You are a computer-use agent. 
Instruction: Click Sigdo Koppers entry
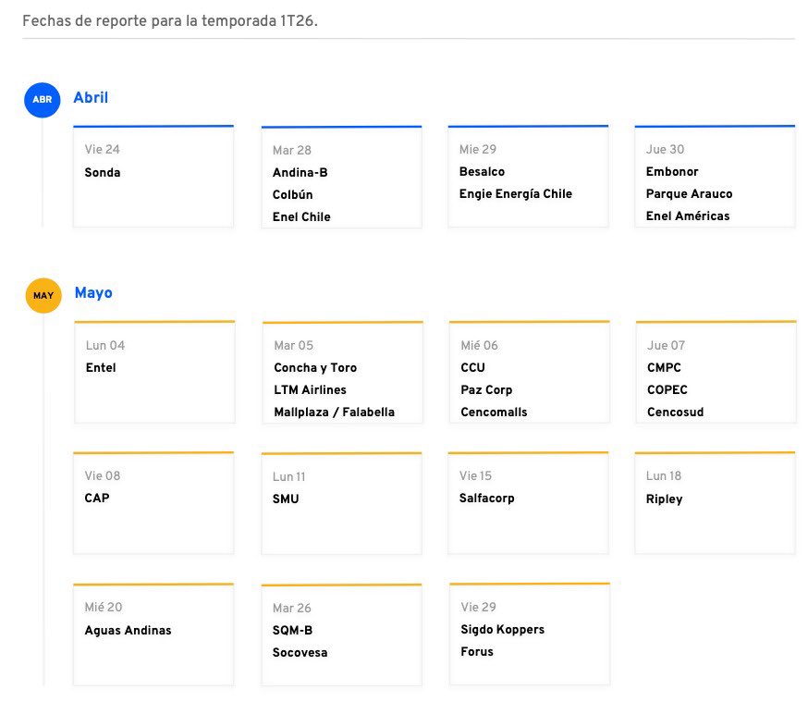[x=502, y=629]
